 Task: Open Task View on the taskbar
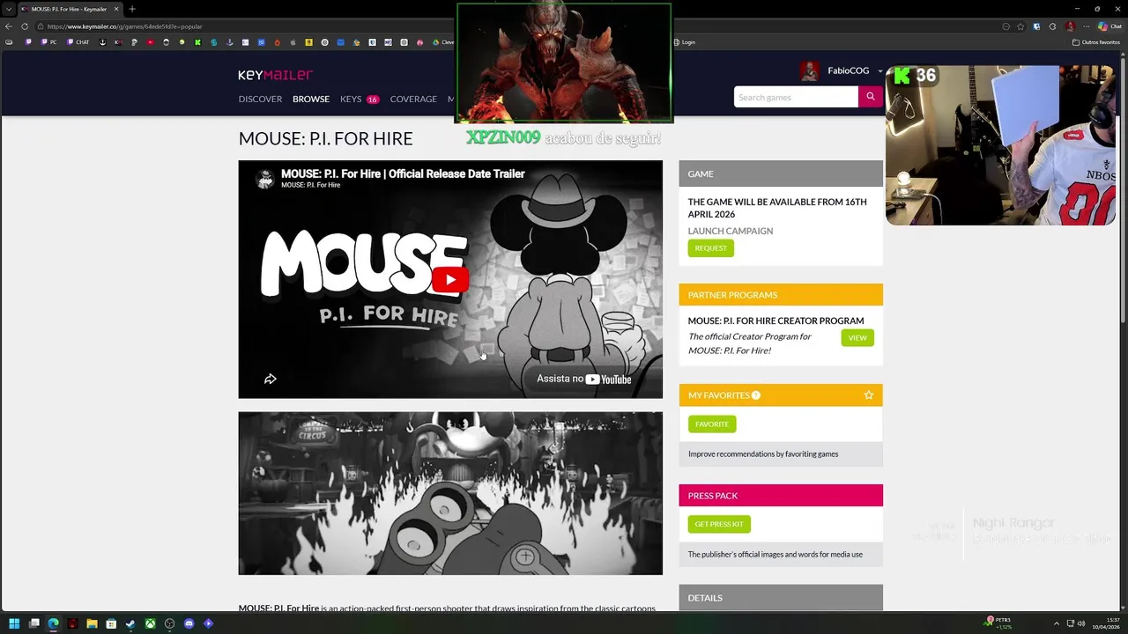click(x=33, y=623)
